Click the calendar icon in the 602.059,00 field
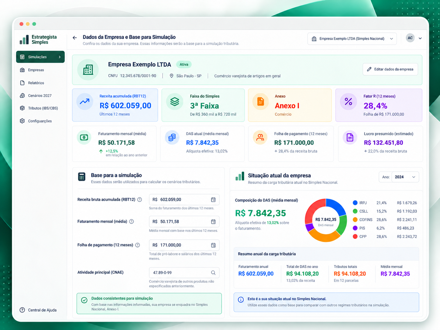440x330 pixels. tap(213, 200)
